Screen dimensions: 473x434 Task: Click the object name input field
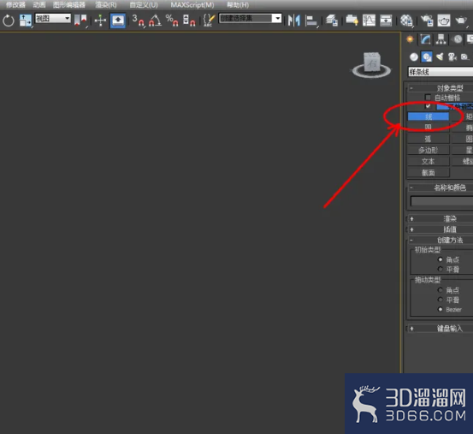441,201
